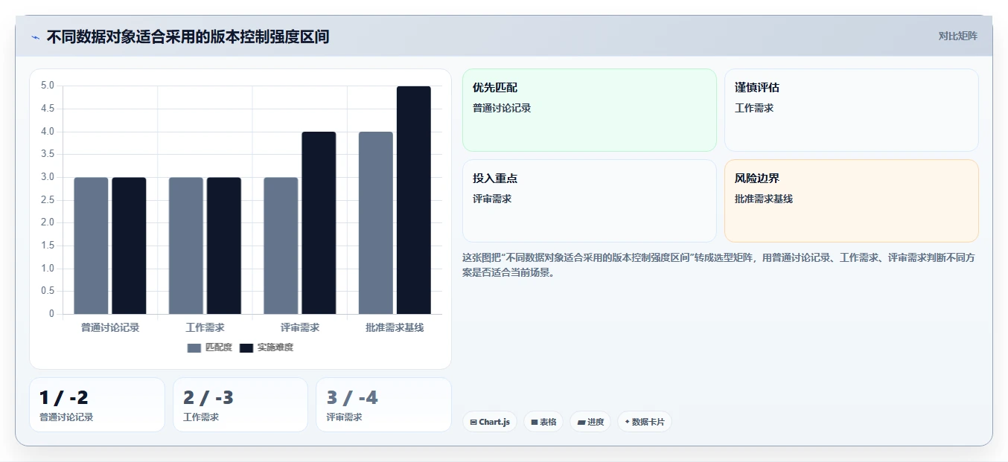Click the 数据卡片 tag label
The width and height of the screenshot is (1008, 462).
[648, 422]
